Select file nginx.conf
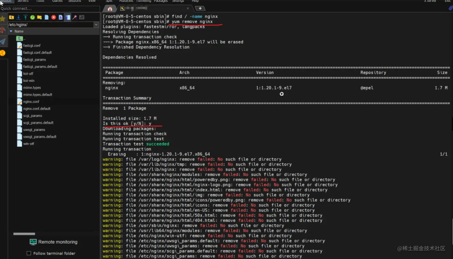 (31, 102)
